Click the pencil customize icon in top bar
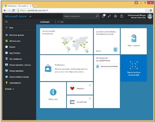The image size is (155, 122). 109,16
